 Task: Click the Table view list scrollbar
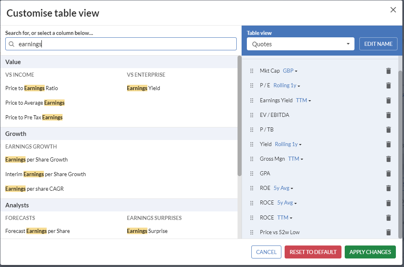pos(400,155)
